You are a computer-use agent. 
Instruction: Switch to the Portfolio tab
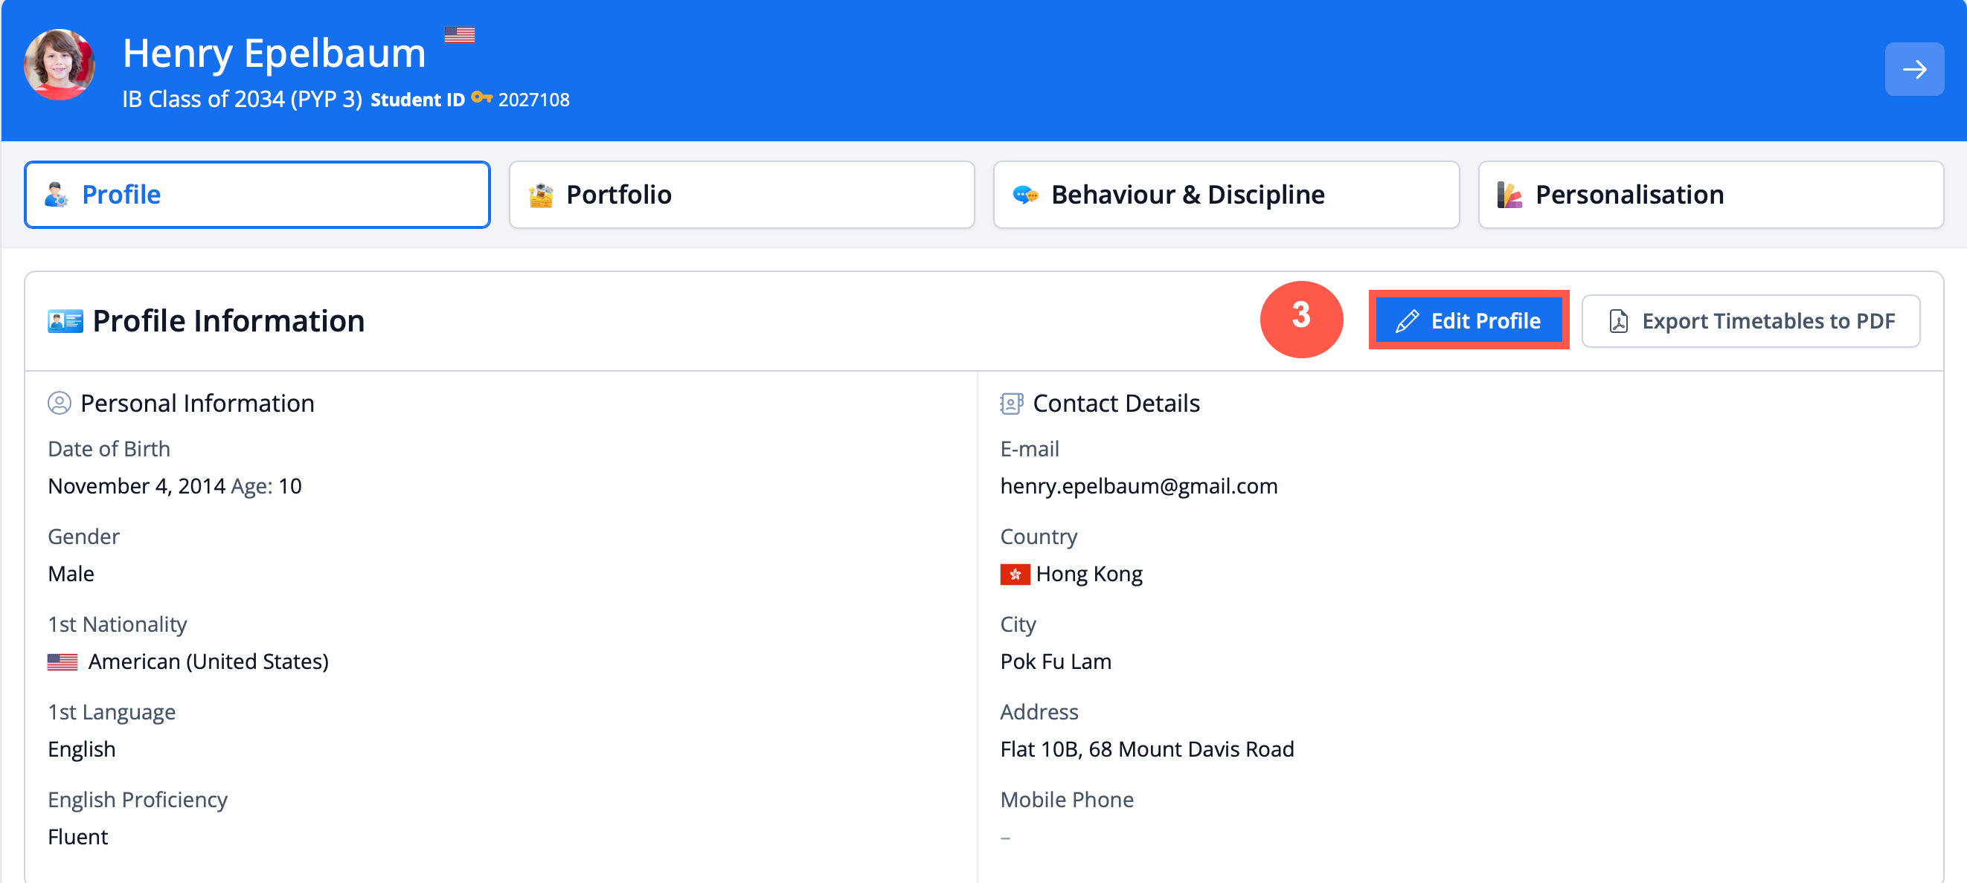tap(741, 195)
